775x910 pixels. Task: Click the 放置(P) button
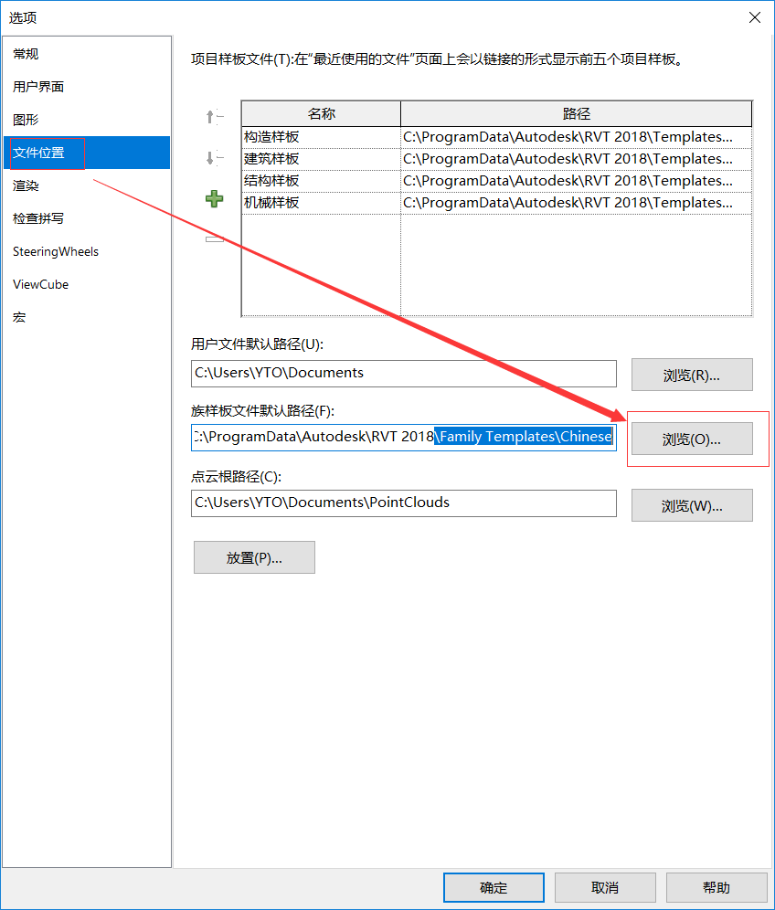pos(254,557)
